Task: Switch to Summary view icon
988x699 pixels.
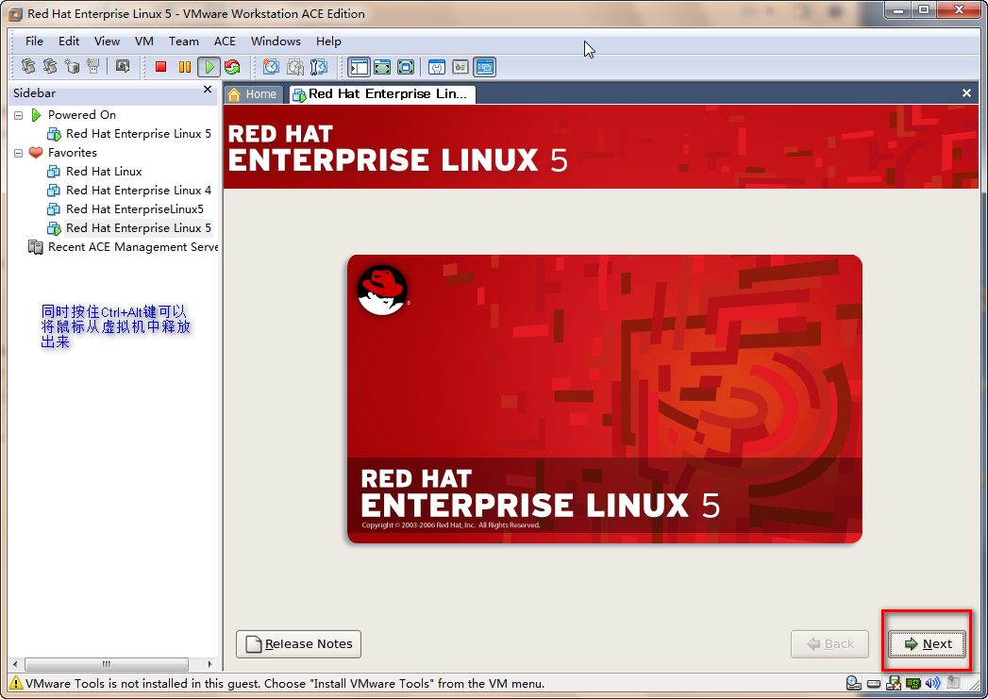Action: pos(437,67)
